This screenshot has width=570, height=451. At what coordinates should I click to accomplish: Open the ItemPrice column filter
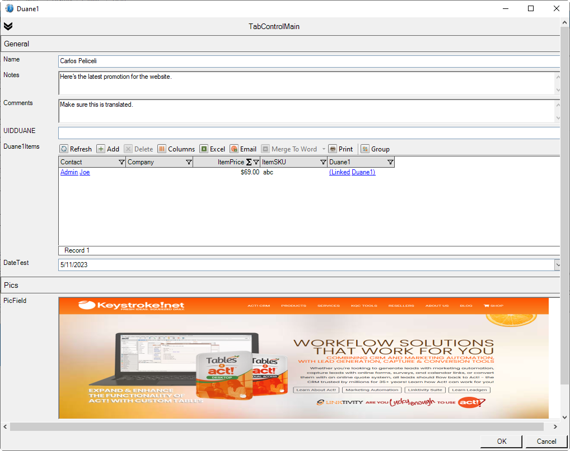coord(256,162)
